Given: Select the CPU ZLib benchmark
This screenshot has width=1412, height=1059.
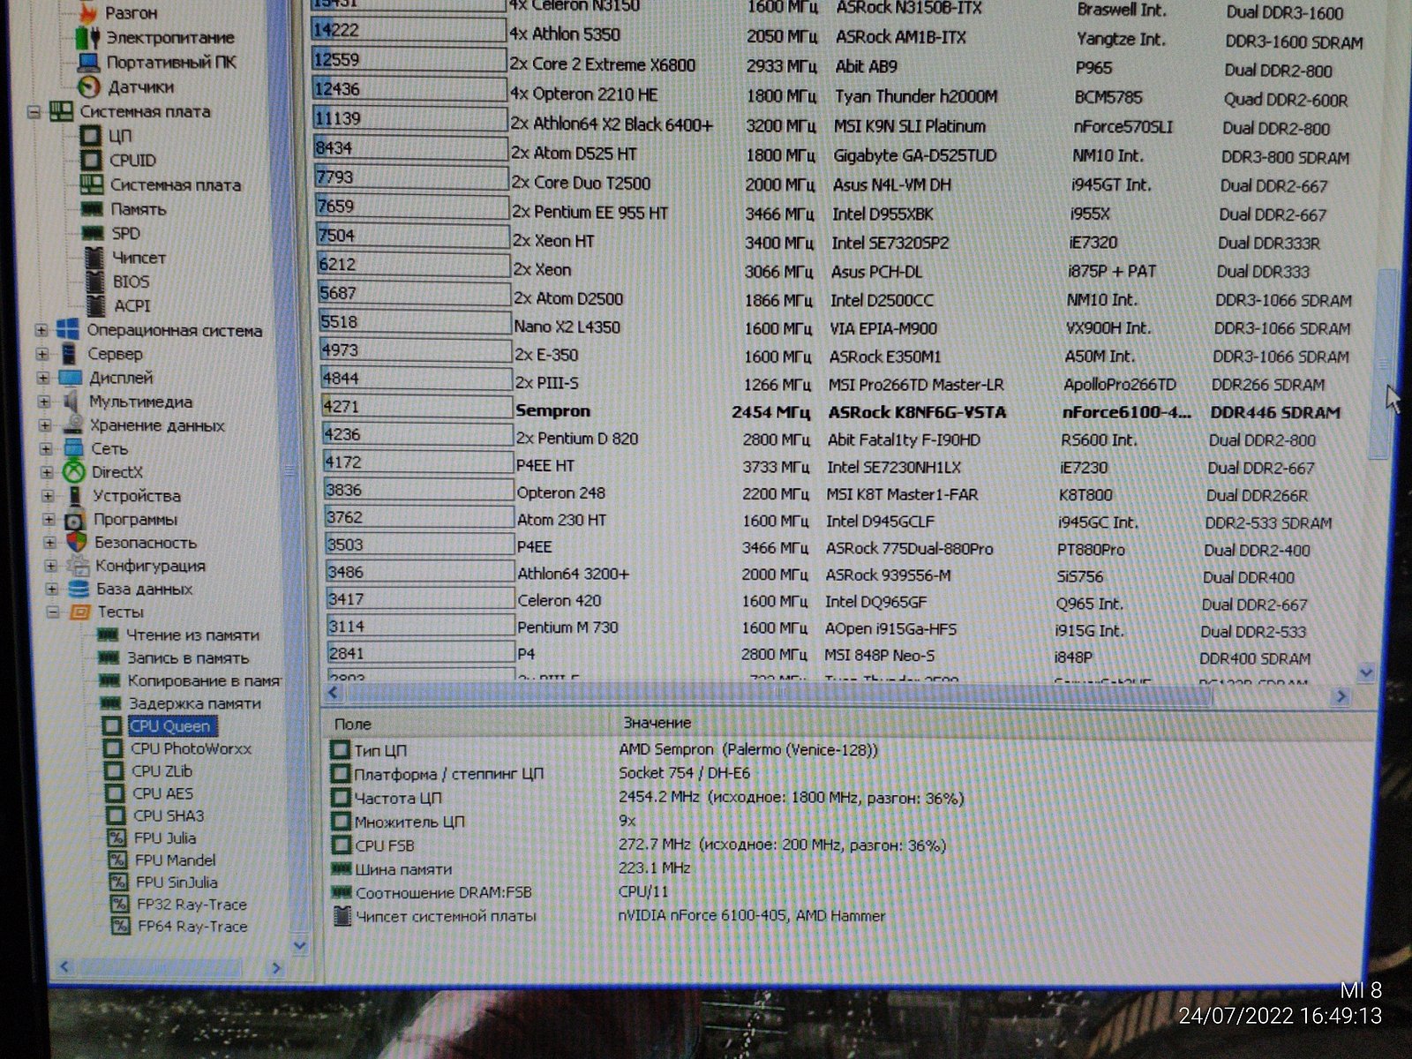Looking at the screenshot, I should [x=161, y=770].
